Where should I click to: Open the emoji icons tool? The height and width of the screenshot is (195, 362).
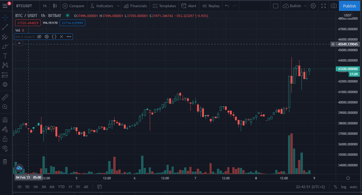tap(5, 84)
